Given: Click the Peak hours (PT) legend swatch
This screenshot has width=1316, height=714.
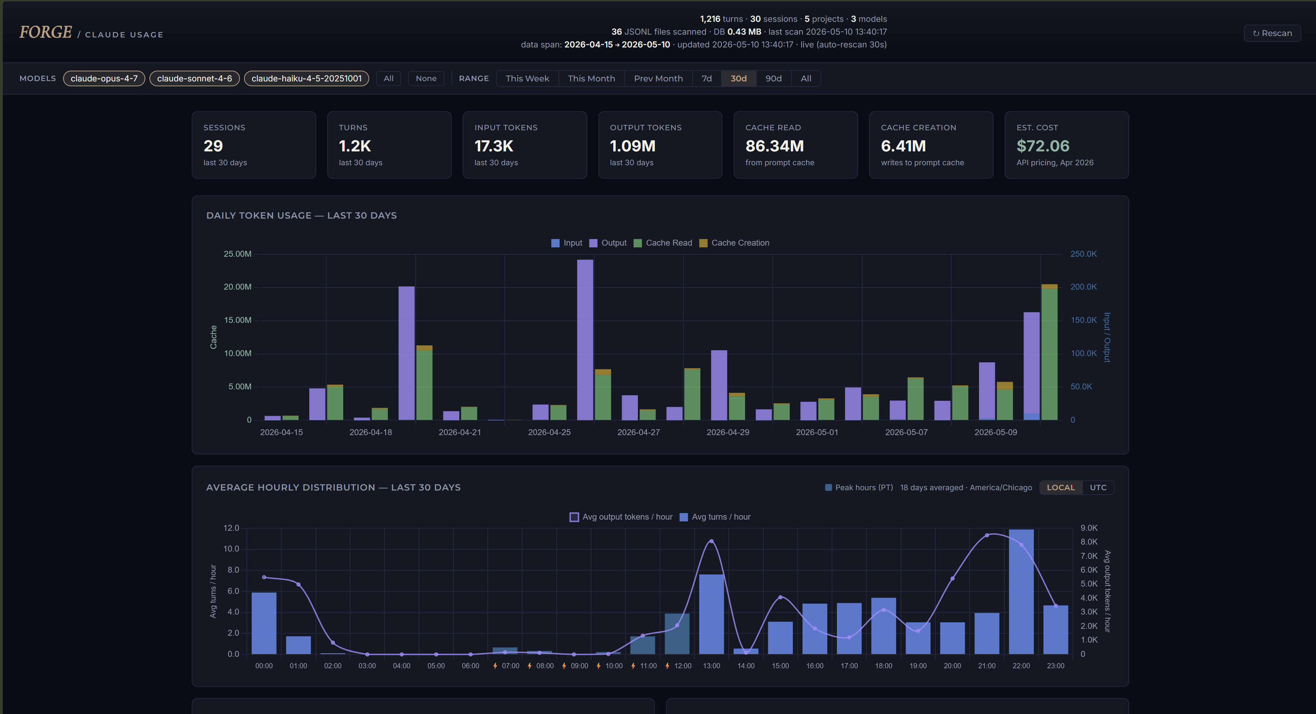Looking at the screenshot, I should coord(828,487).
